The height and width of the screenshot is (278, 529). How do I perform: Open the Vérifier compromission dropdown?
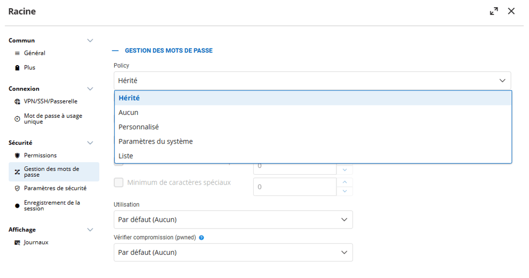point(233,252)
